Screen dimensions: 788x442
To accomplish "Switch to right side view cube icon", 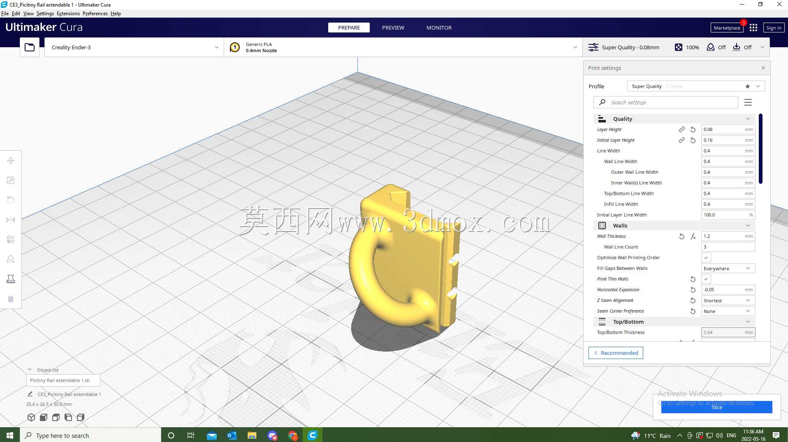I will point(81,417).
